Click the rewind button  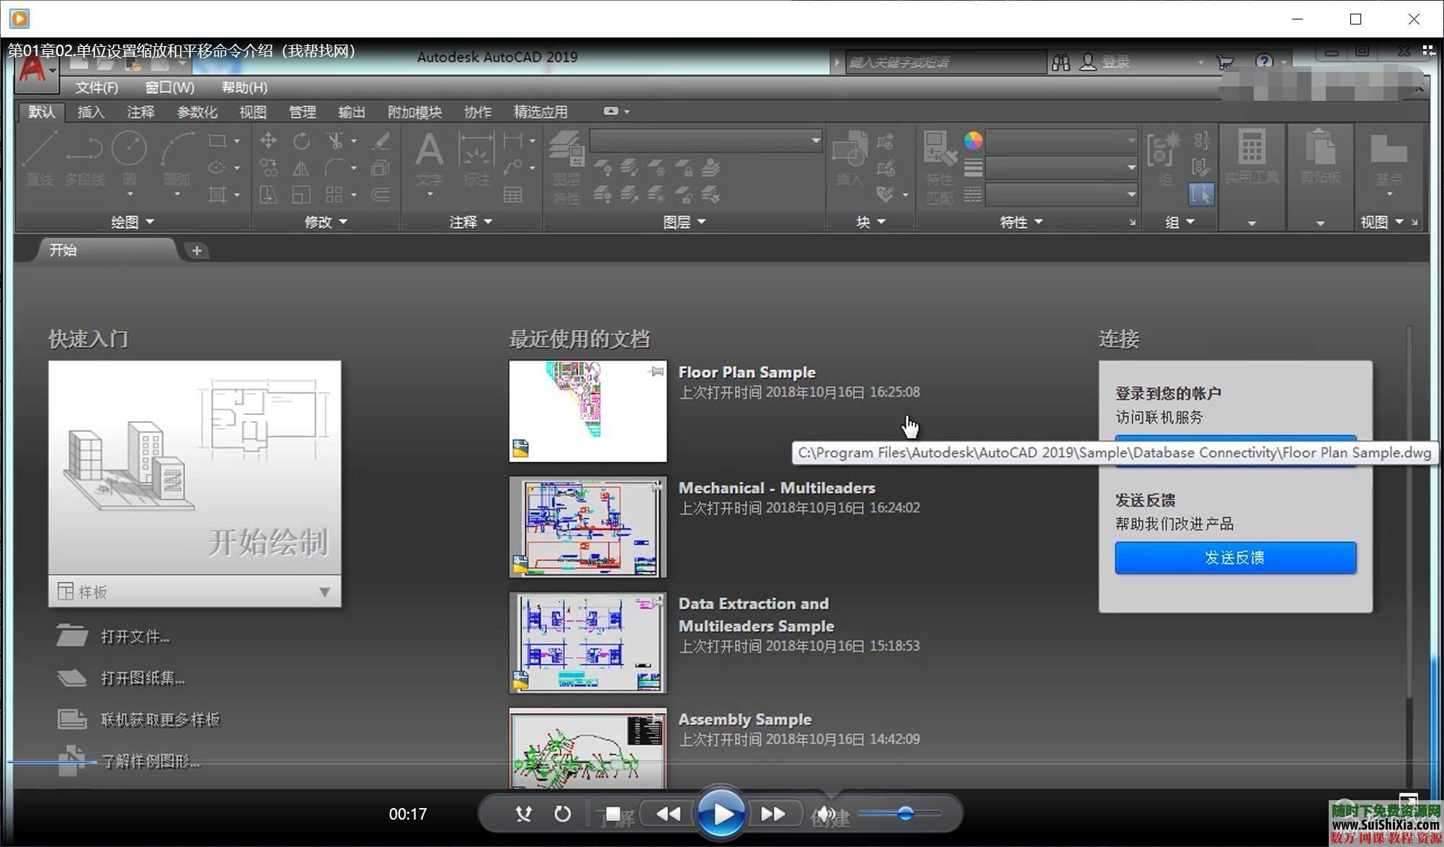point(669,814)
